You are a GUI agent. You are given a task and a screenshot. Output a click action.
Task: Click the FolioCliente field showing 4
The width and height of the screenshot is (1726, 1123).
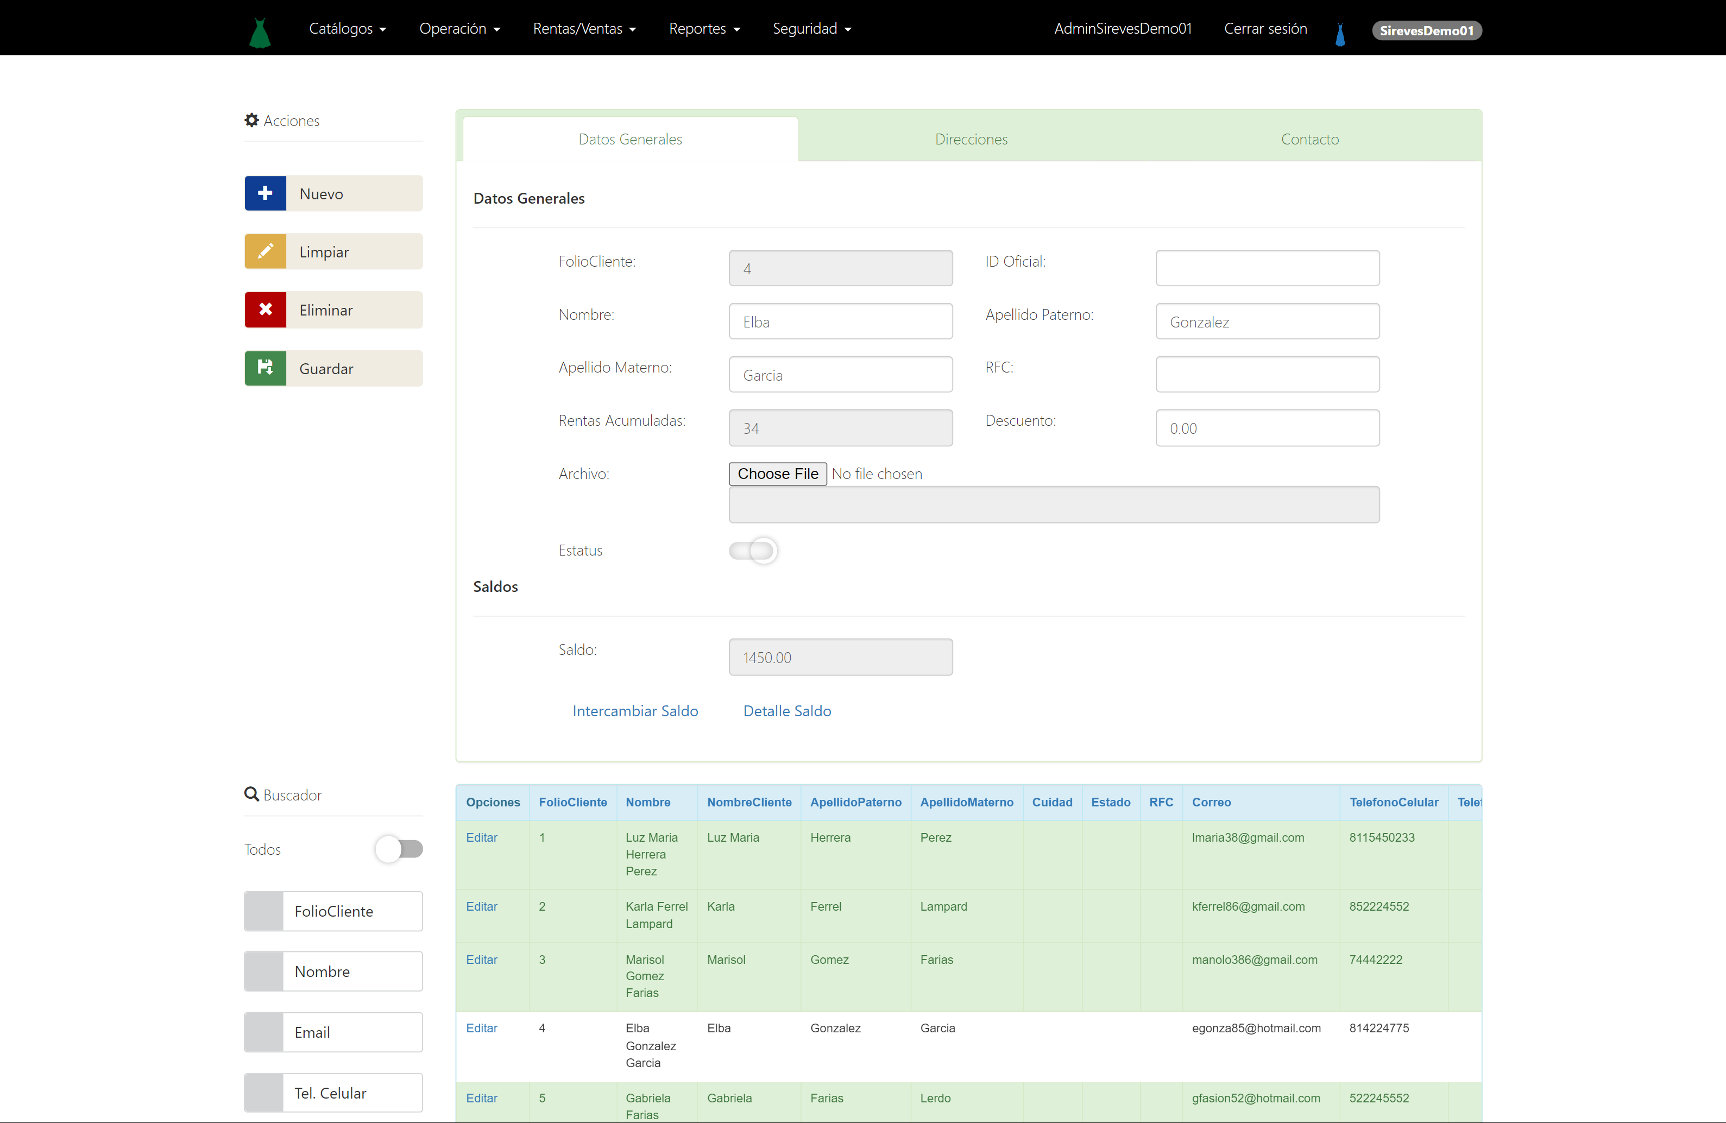pos(841,268)
